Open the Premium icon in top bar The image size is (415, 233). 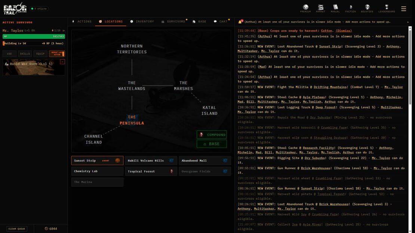click(305, 9)
